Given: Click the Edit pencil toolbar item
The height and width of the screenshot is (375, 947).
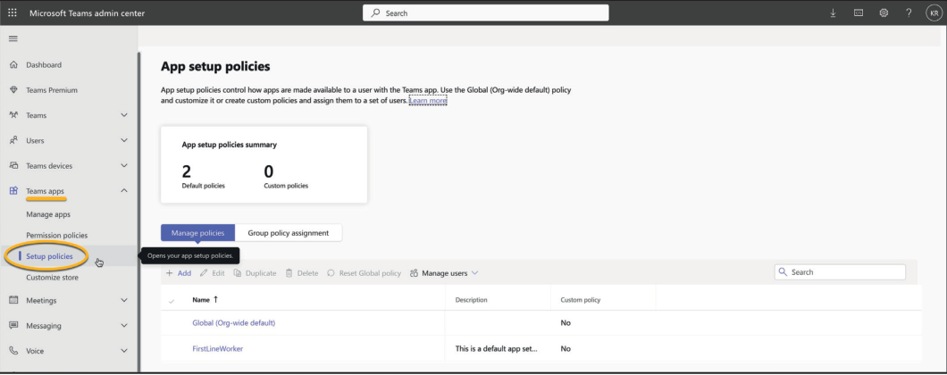Looking at the screenshot, I should click(213, 273).
